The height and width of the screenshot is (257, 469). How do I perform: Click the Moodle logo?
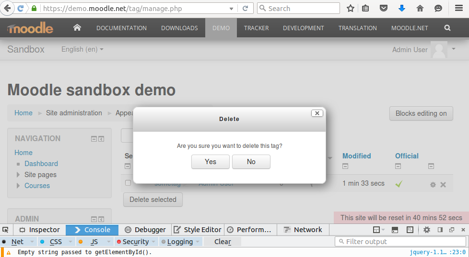(30, 28)
